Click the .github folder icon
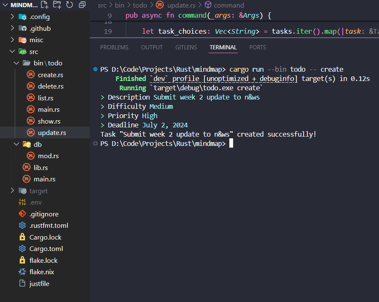This screenshot has height=302, width=379. [x=23, y=28]
